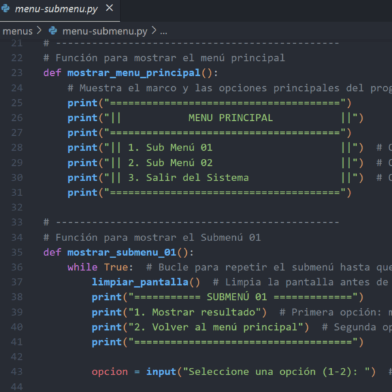This screenshot has width=392, height=392.
Task: Click the def keyword on line 23
Action: 52,73
